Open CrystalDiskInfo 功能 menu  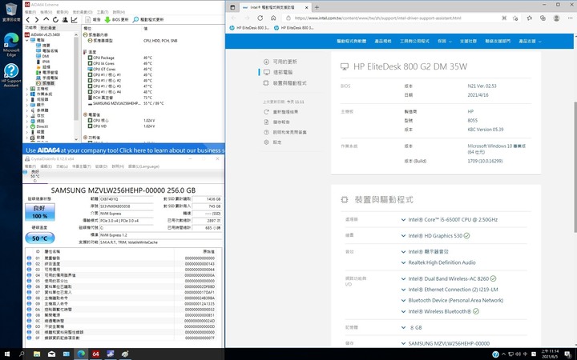62,166
